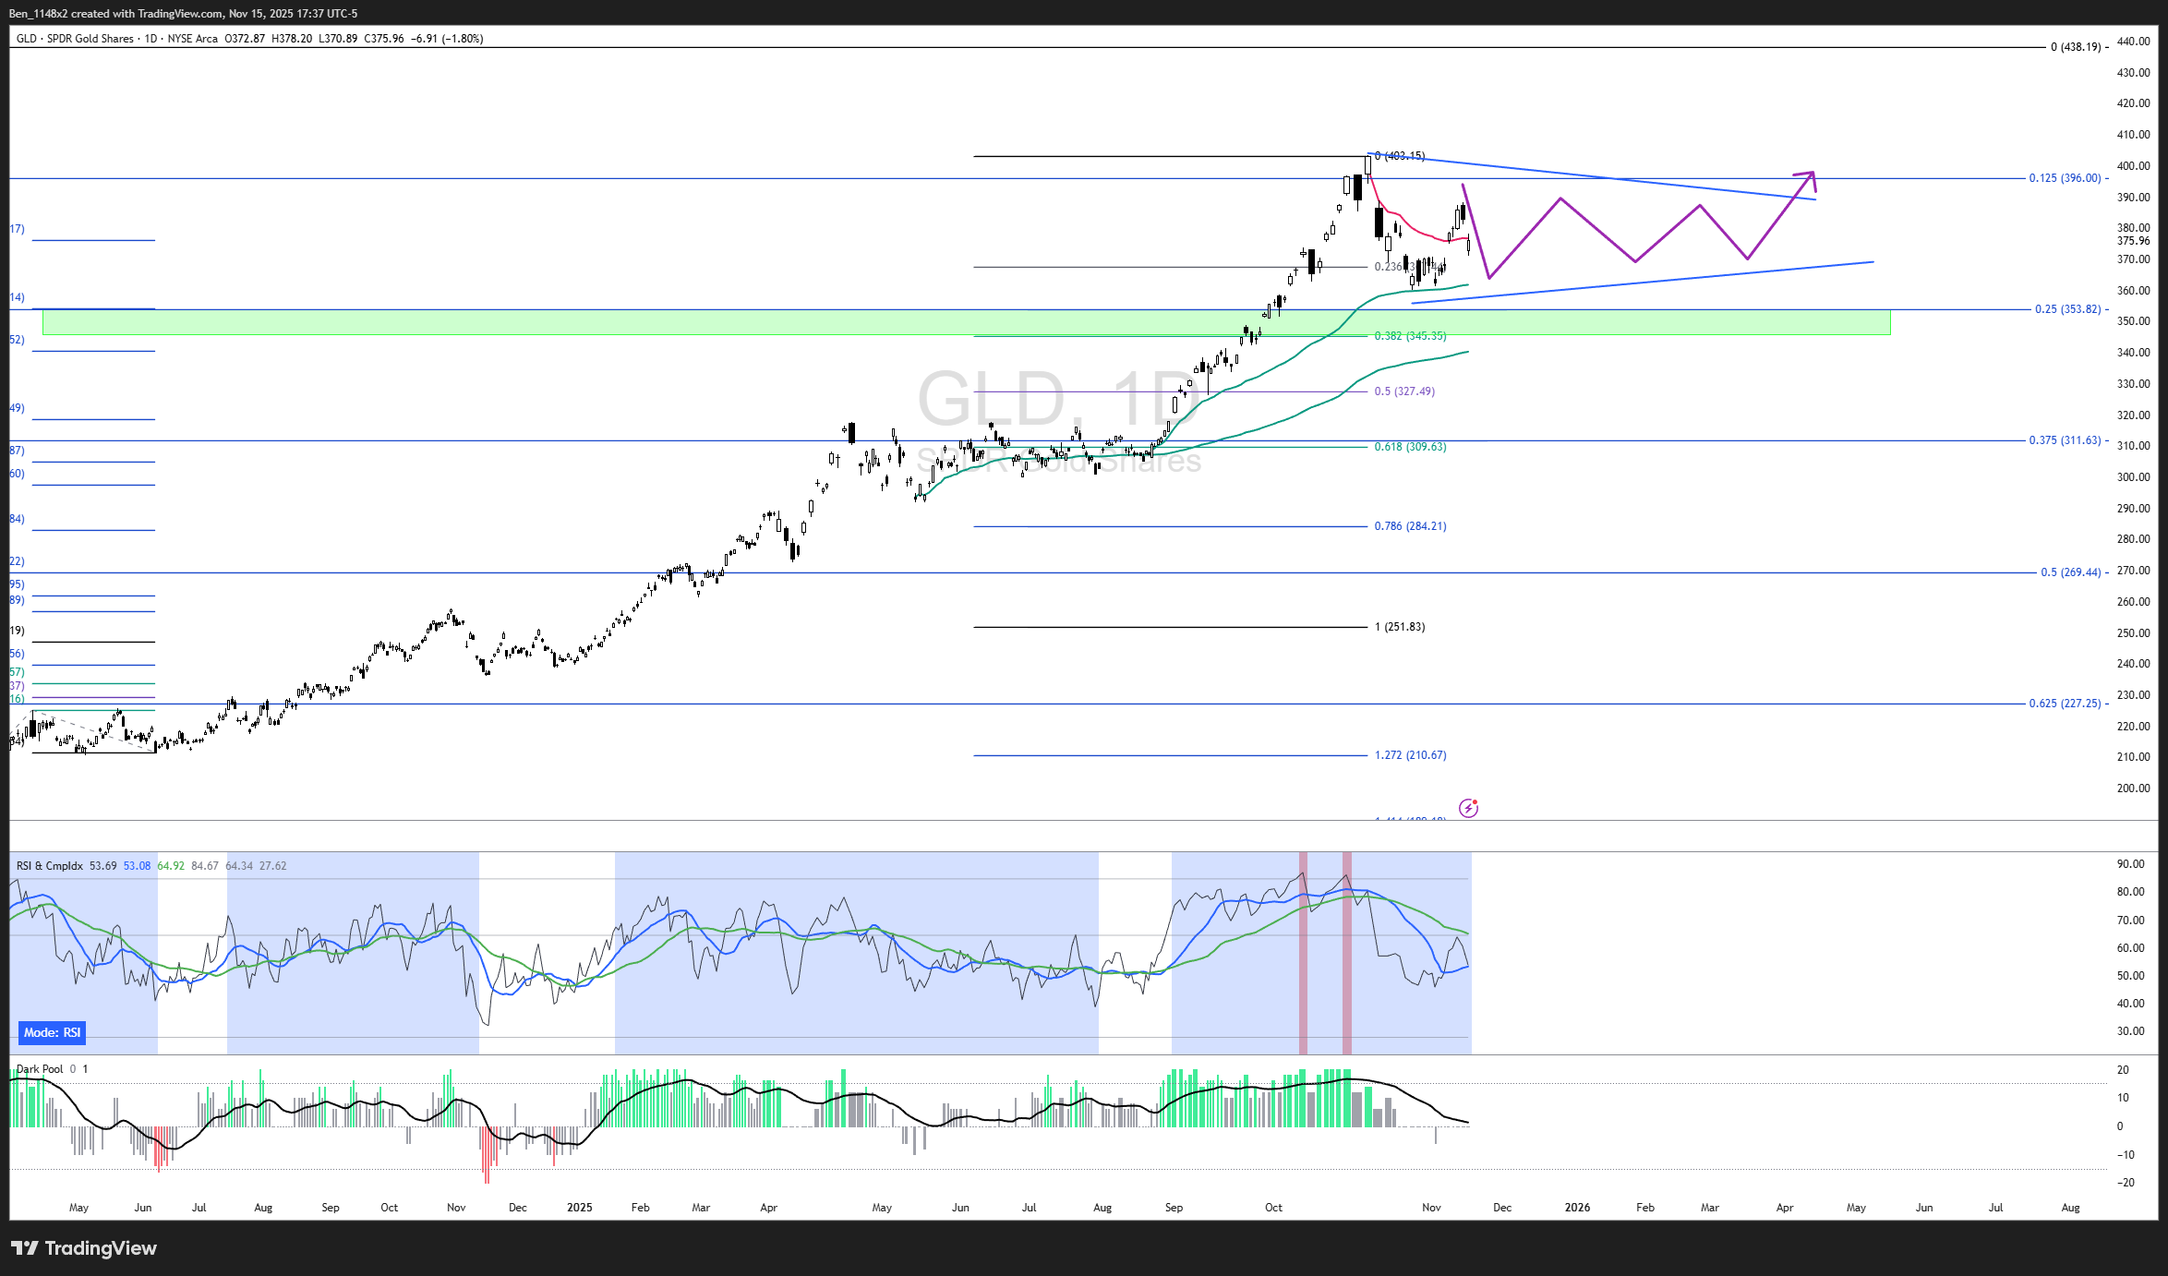Click the 1.272 (210.67) Fibonacci extension label
Screen dimensions: 2168x1276
click(x=1410, y=755)
